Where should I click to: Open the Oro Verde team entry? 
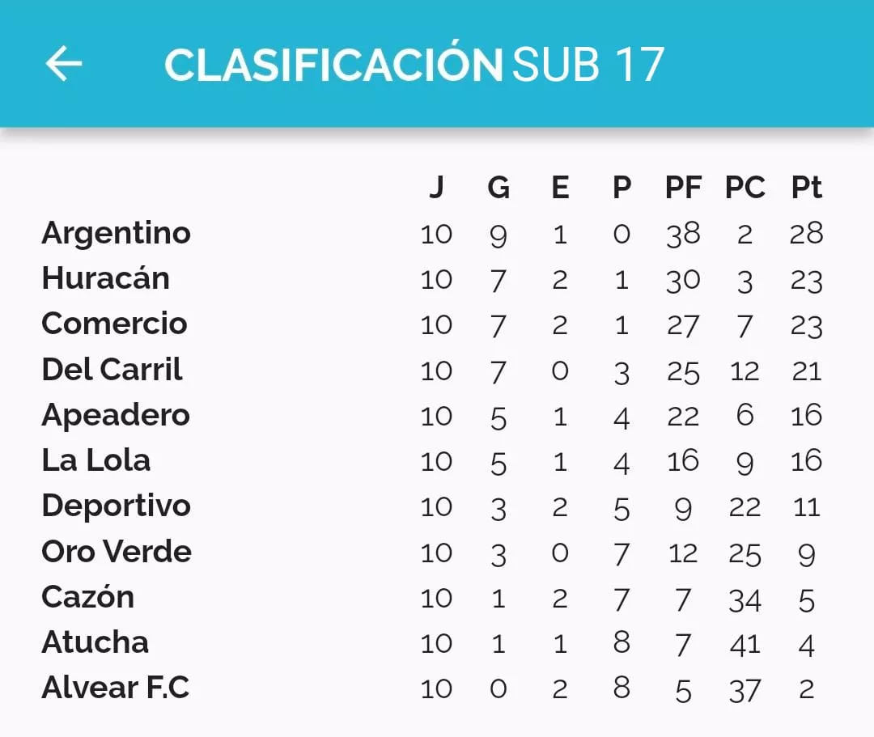tap(117, 552)
